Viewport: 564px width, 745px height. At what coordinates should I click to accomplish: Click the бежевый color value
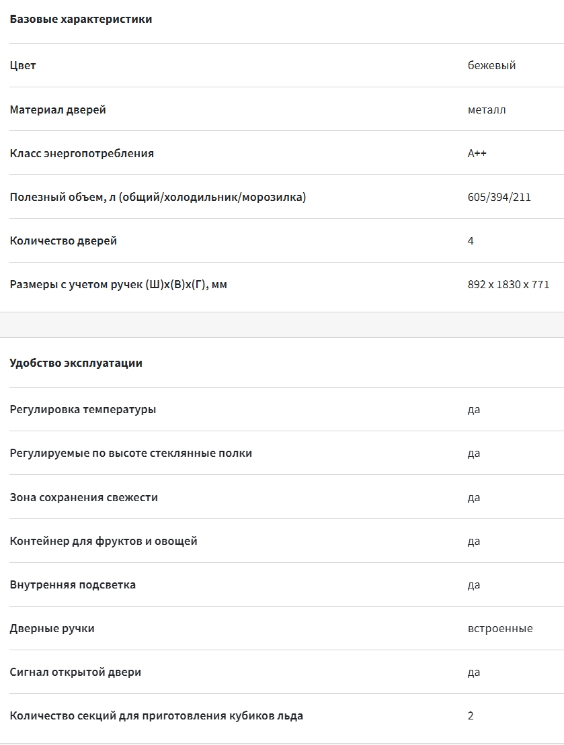coord(491,66)
